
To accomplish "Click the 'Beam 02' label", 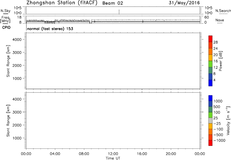I will 113,3.
